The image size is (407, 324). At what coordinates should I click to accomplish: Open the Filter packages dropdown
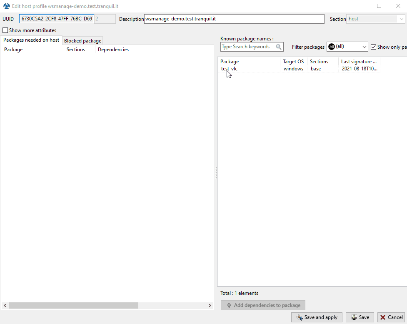point(347,47)
